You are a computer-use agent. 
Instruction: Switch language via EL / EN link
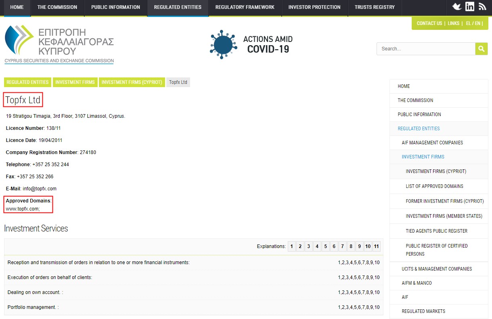(473, 23)
